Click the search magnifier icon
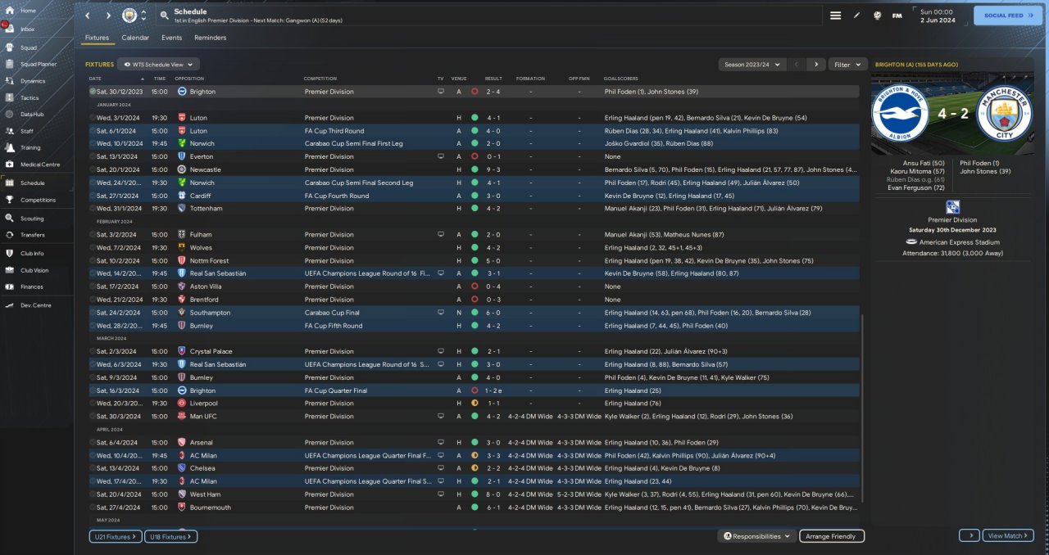Viewport: 1049px width, 555px height. pos(164,16)
